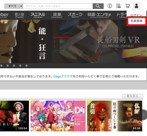Screen dimensions: 147x136
Task: Click the magnifier search button
Action: tap(98, 6)
